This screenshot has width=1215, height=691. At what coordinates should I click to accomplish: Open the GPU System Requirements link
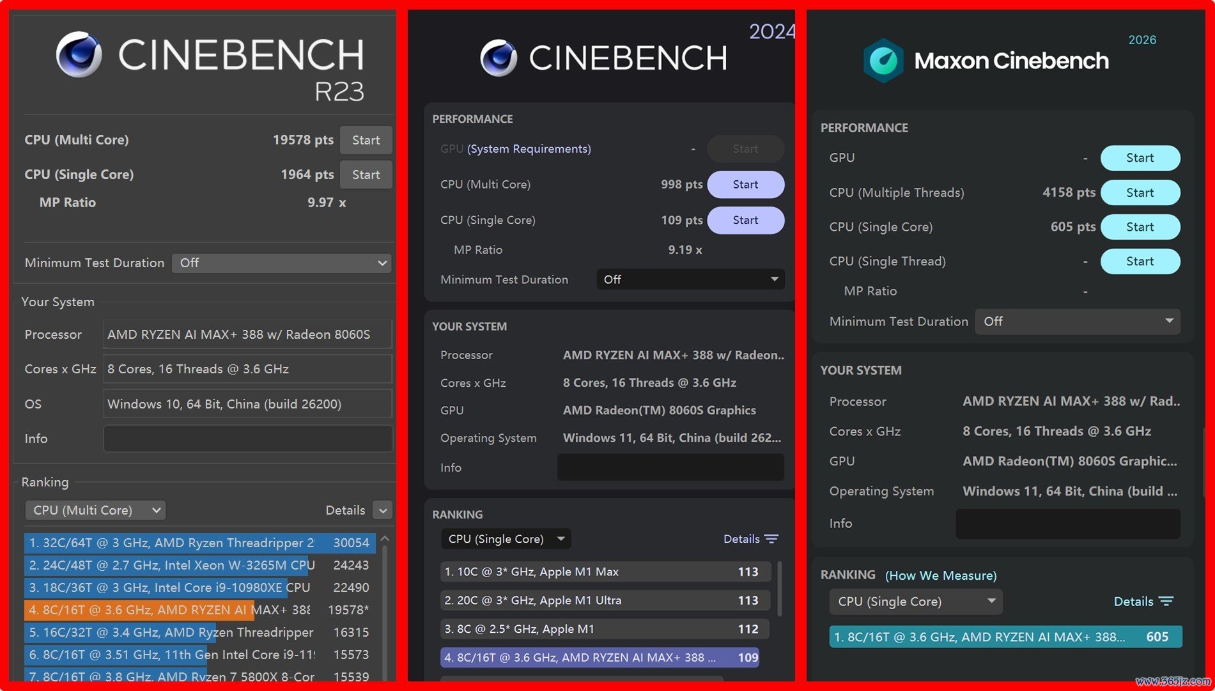[x=529, y=149]
